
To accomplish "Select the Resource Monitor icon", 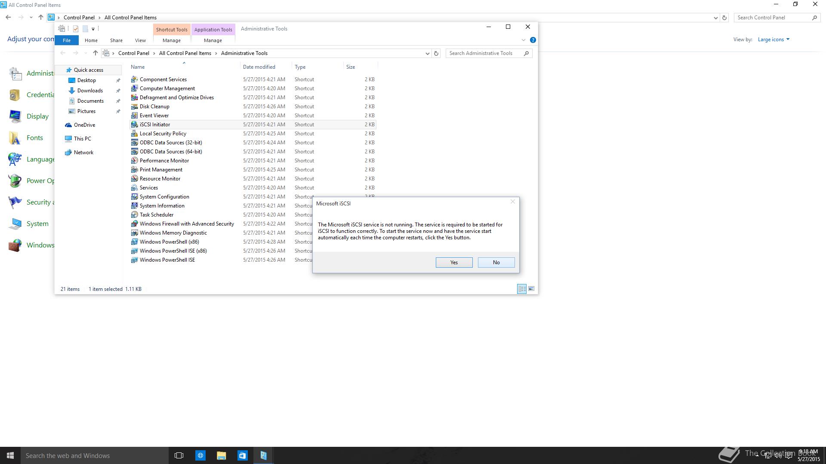I will tap(134, 179).
